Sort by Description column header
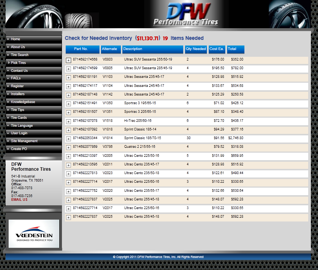 tap(153, 49)
